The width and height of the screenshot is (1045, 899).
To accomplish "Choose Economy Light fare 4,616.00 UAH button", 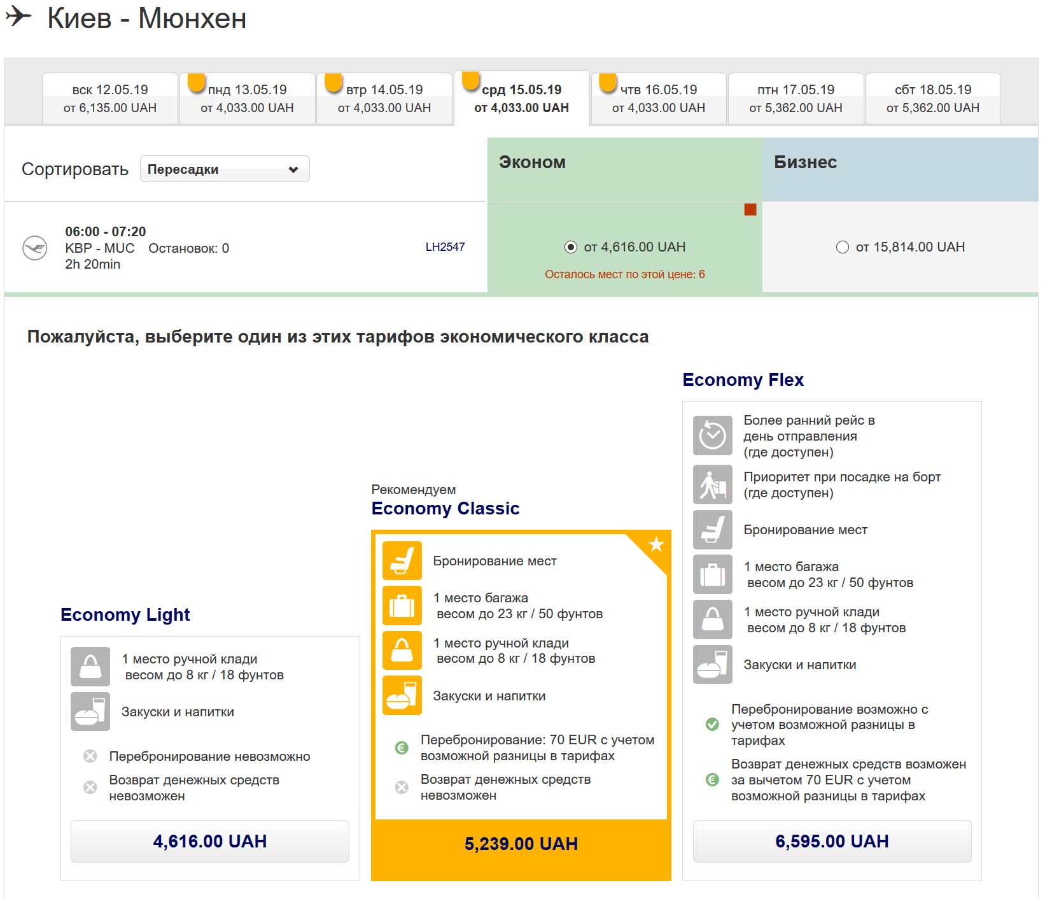I will 210,841.
